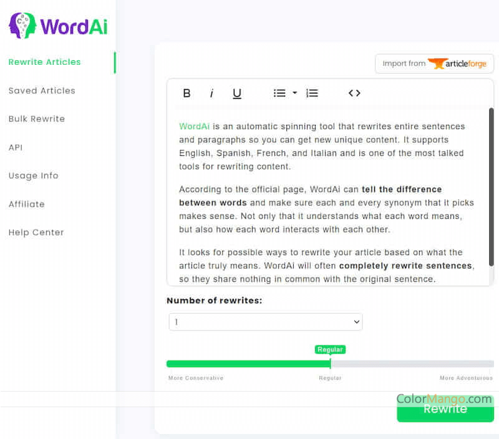This screenshot has height=439, width=499.
Task: Import article from Article Forge
Action: coord(434,64)
